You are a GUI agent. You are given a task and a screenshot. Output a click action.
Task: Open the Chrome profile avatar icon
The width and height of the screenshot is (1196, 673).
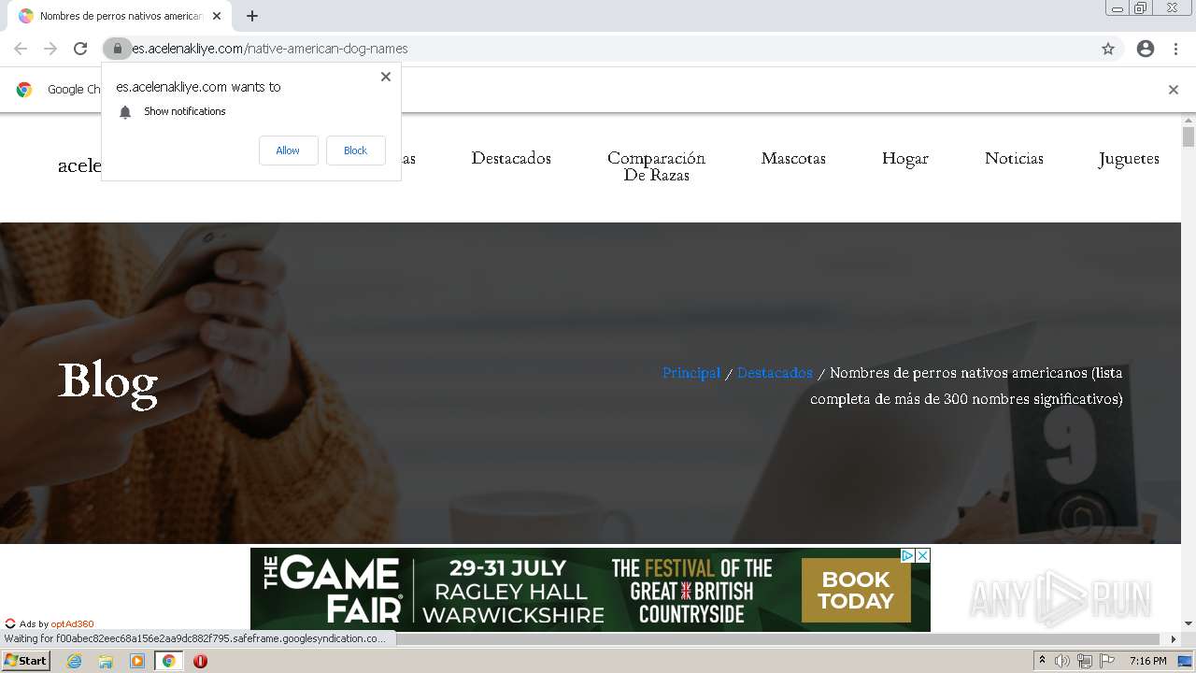click(x=1146, y=49)
